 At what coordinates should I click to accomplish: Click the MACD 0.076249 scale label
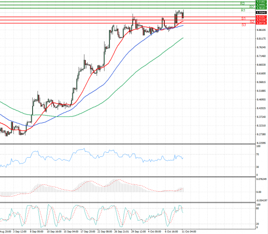coord(261,179)
